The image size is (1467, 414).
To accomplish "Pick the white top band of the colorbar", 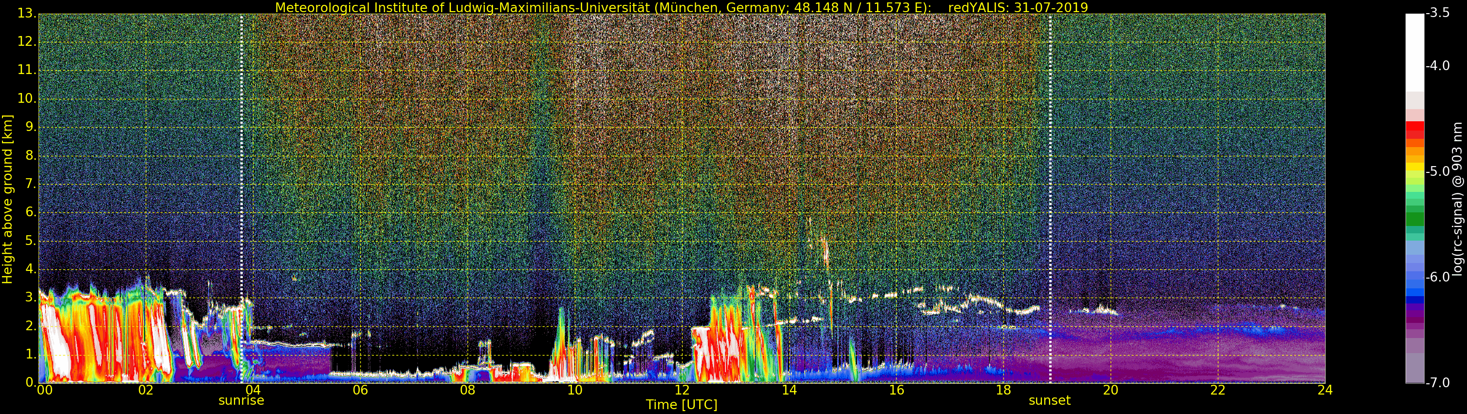I will tap(1415, 52).
